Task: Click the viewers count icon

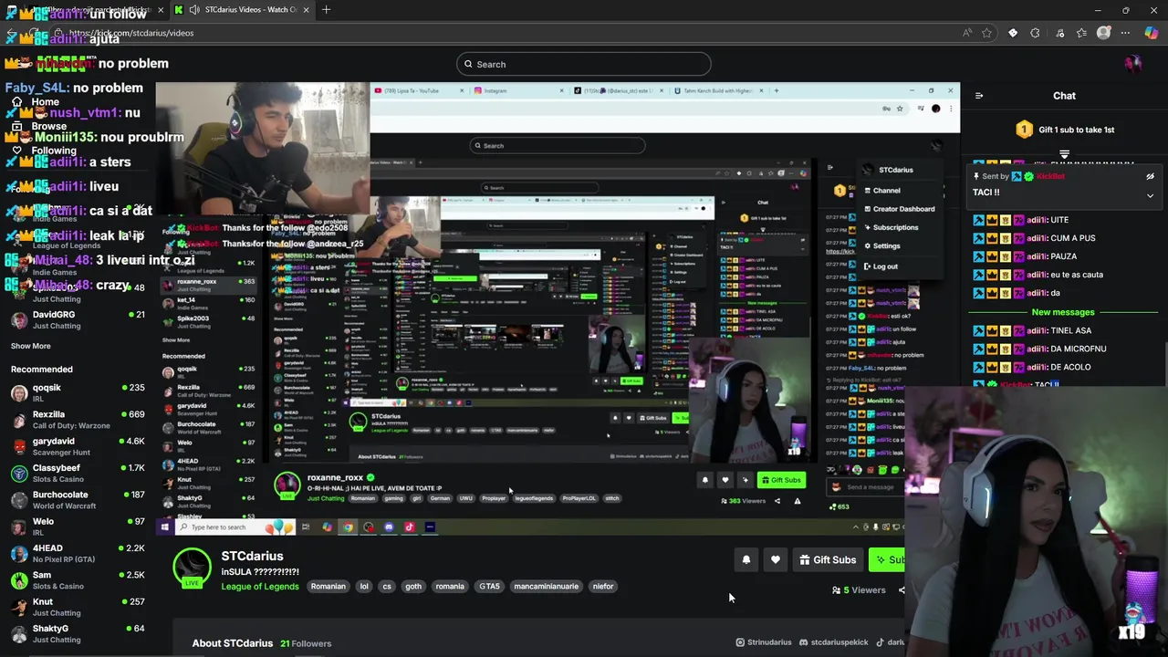Action: (836, 590)
